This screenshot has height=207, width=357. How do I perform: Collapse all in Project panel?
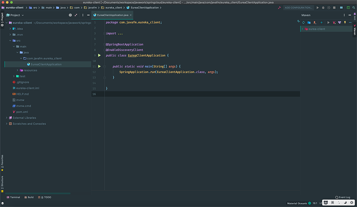coord(76,15)
